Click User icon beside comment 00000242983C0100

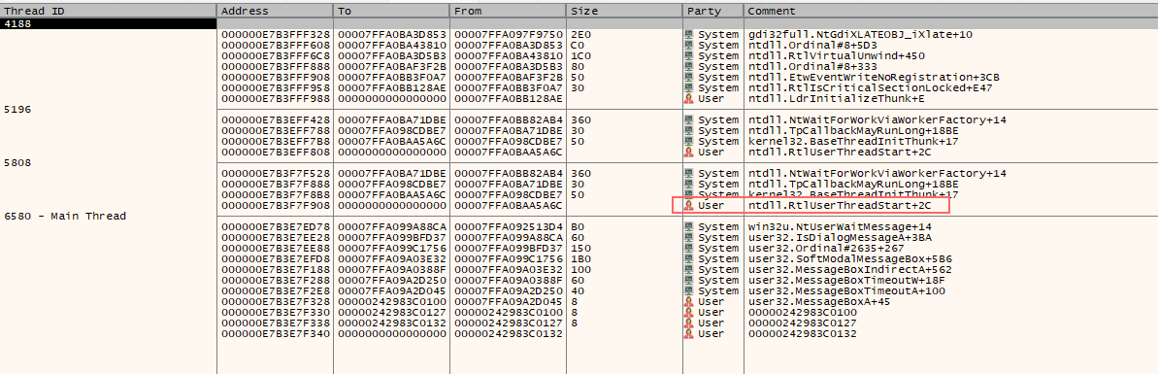tap(690, 313)
